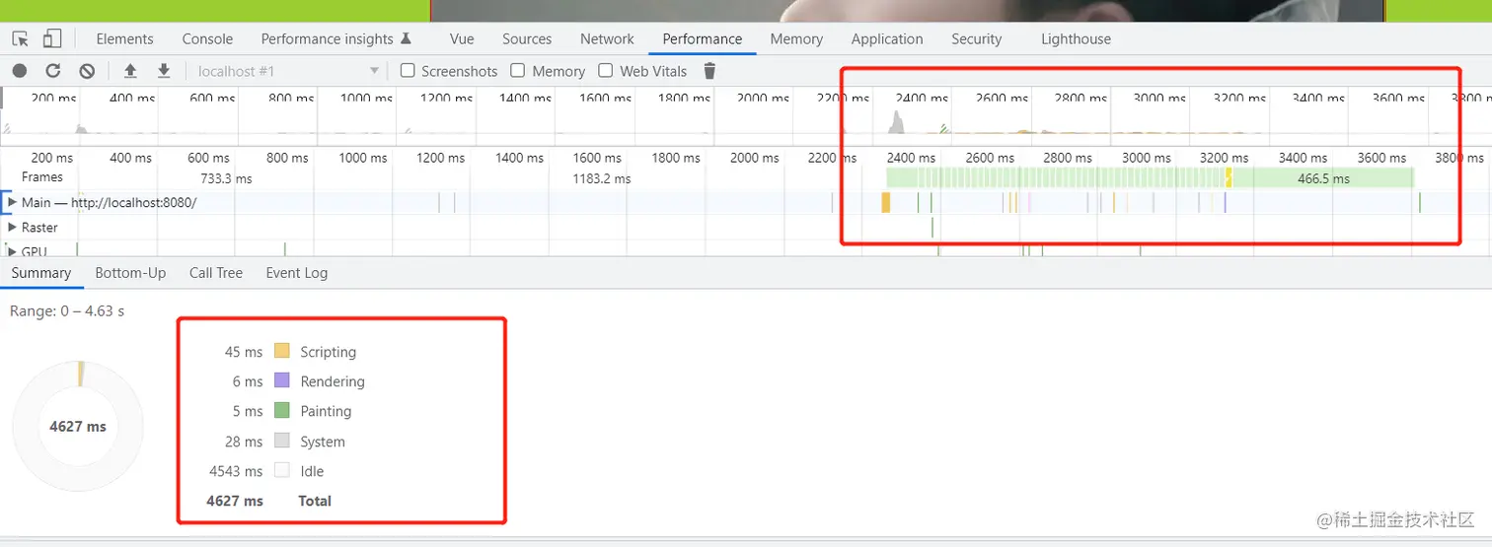Click the white Idle color swatch
The image size is (1492, 547).
[x=281, y=470]
